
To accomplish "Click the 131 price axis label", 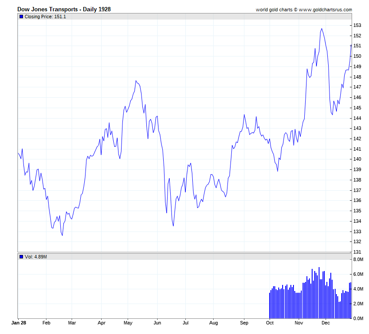I will click(x=357, y=252).
